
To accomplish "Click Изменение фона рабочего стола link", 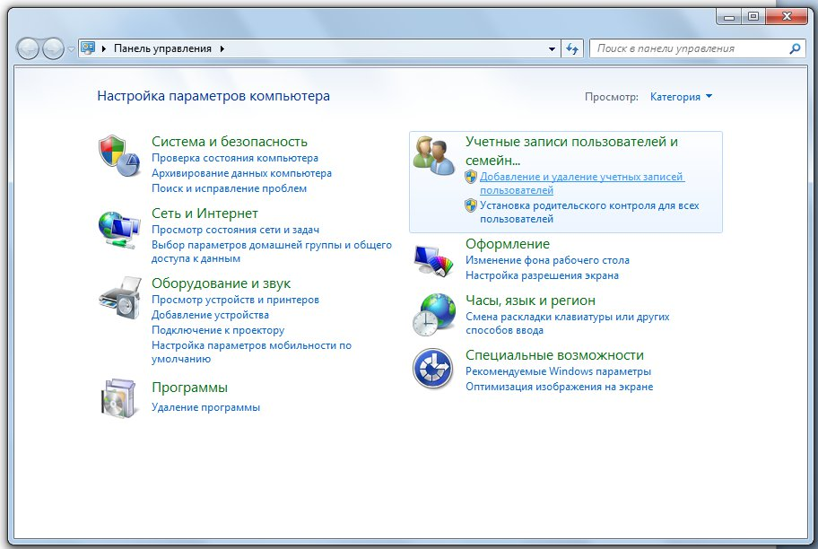I will click(x=547, y=260).
